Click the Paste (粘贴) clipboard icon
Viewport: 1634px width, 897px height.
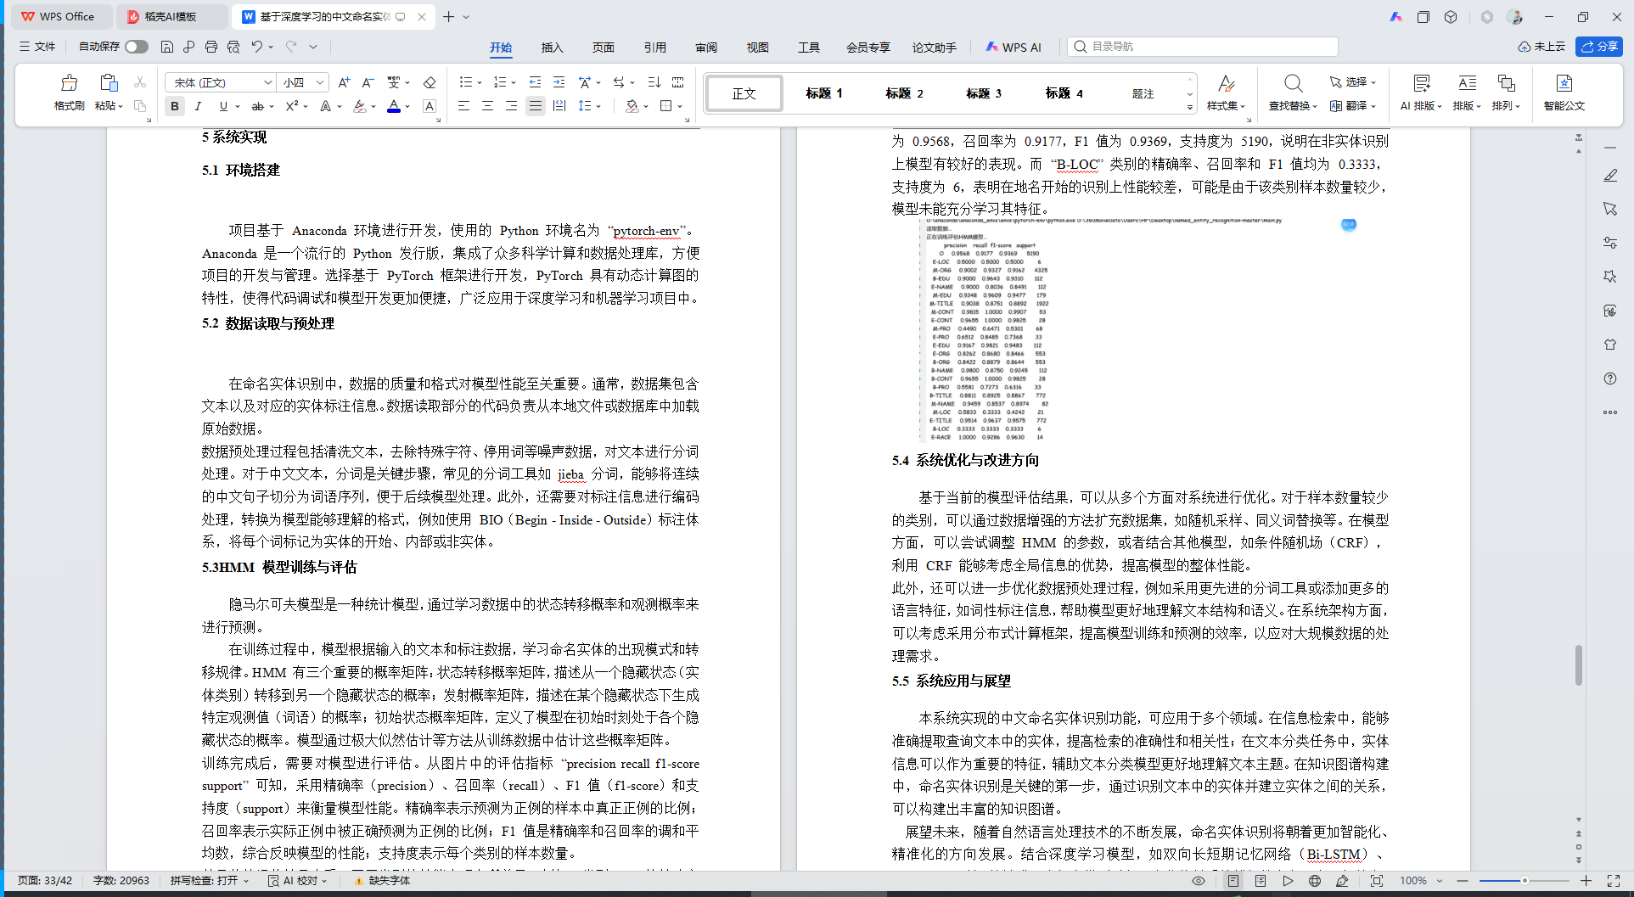pyautogui.click(x=108, y=83)
